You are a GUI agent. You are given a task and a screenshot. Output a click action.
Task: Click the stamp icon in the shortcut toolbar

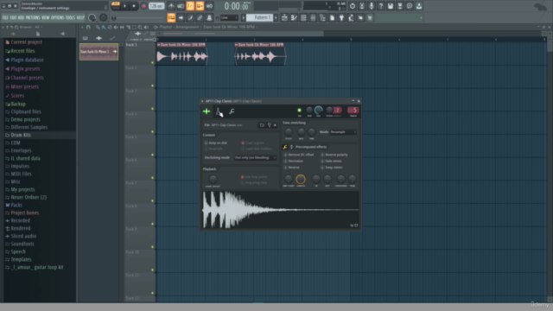coord(209,17)
